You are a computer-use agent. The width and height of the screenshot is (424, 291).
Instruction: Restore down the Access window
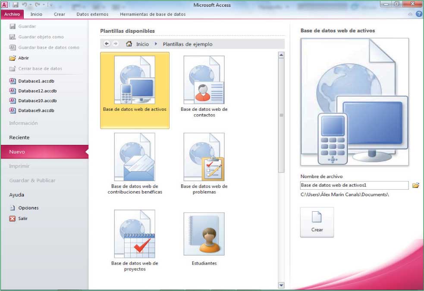397,4
